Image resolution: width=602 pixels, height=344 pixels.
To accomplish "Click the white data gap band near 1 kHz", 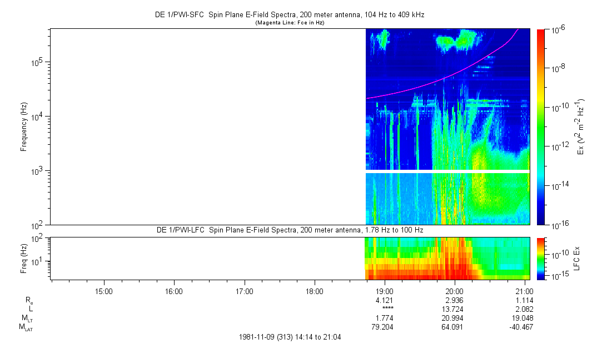I will [x=447, y=171].
